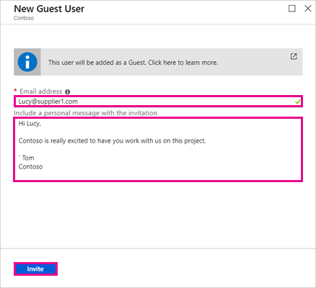
Task: Click info tooltip icon beside Email address
Action: (68, 91)
